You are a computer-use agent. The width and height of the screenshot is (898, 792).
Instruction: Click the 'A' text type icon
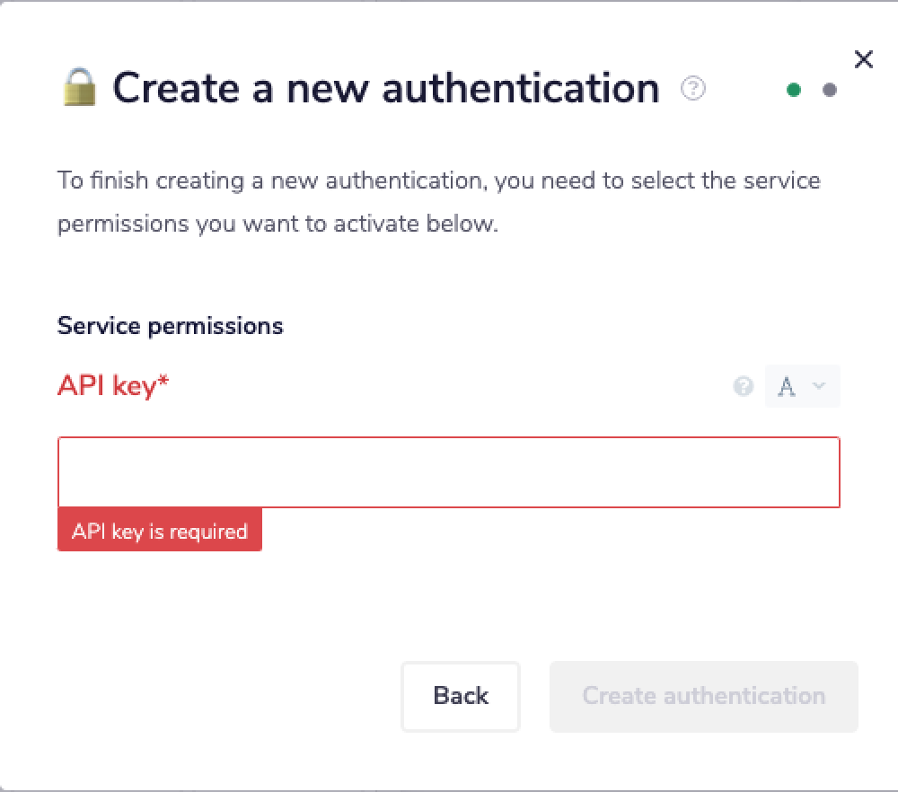click(788, 387)
